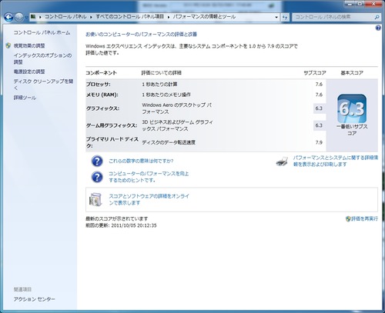Viewport: 385px width, 313px height.
Task: Click question icon beside performance hints link
Action: tap(97, 177)
